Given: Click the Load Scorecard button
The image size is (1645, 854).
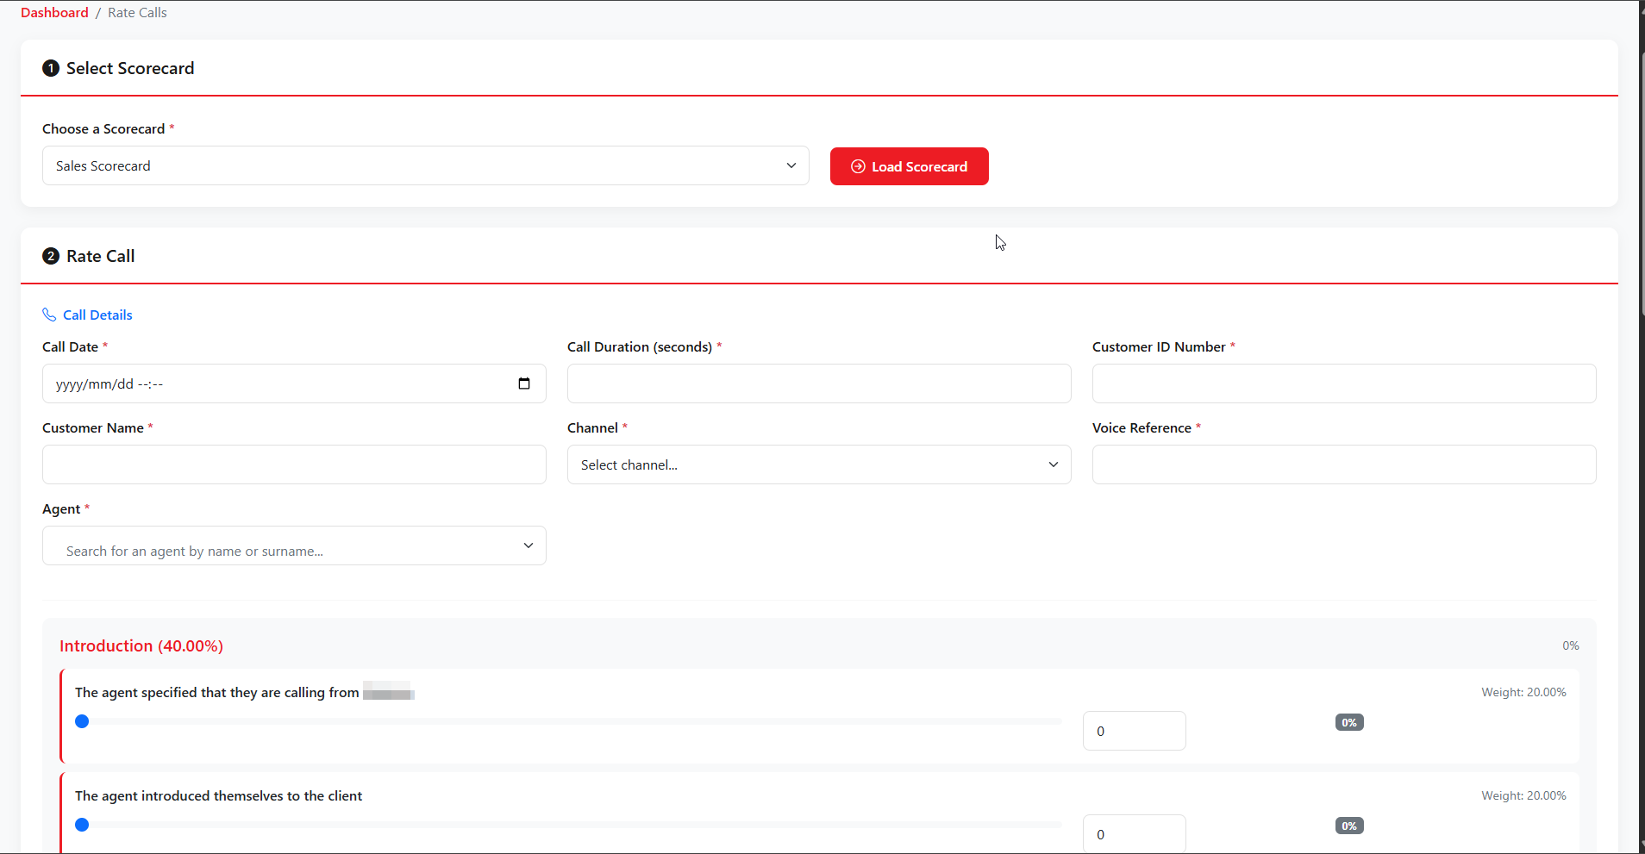Looking at the screenshot, I should [x=910, y=166].
